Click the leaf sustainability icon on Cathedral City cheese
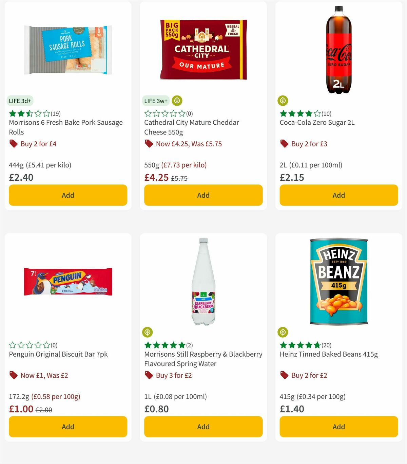The height and width of the screenshot is (464, 407). tap(177, 101)
